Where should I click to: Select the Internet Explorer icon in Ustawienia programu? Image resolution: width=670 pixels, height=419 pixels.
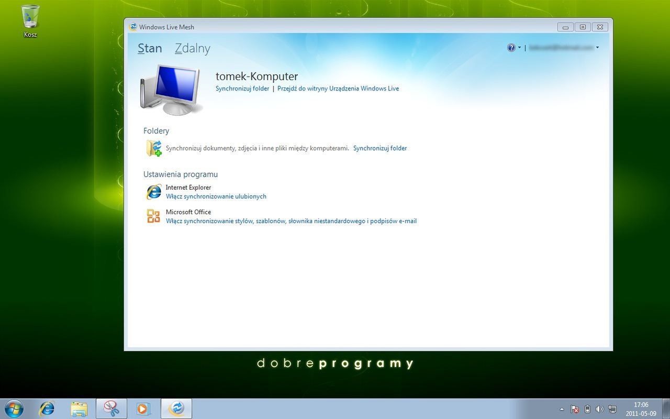pyautogui.click(x=153, y=192)
